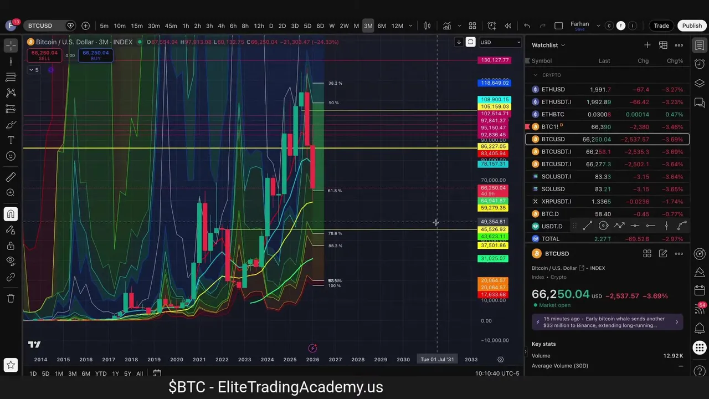
Task: Add a symbol to the watchlist
Action: 647,45
